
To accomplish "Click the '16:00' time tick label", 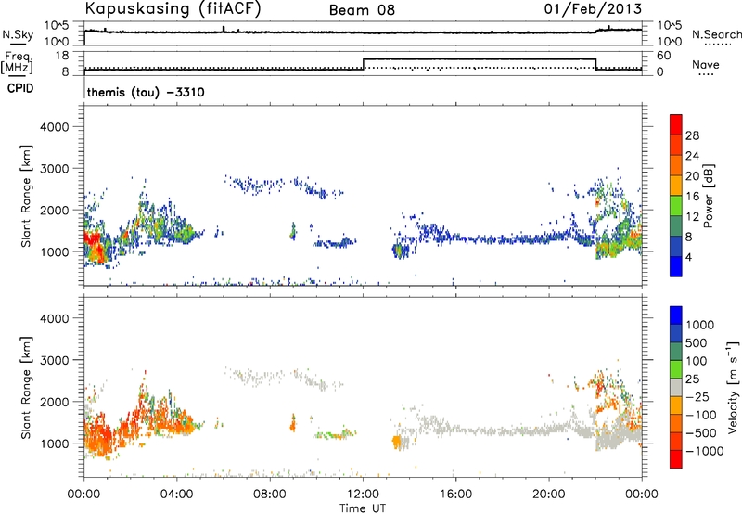I will (x=455, y=495).
